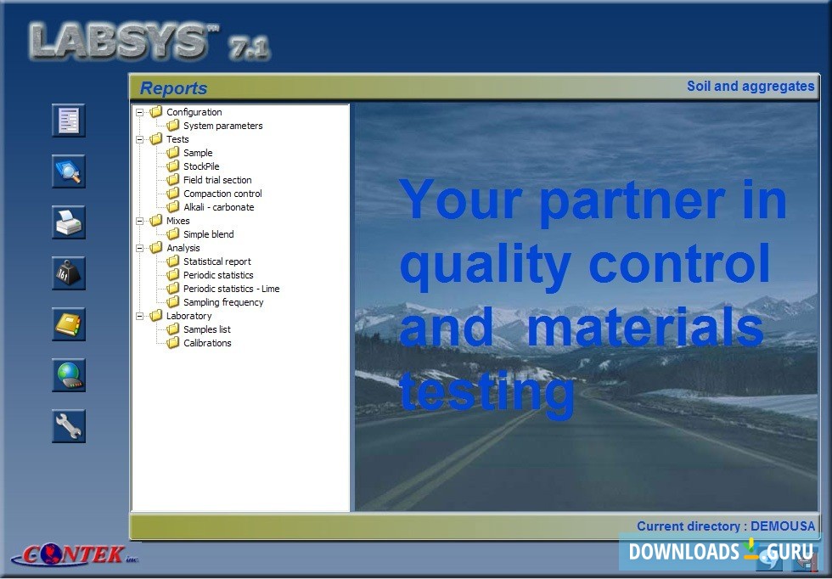The height and width of the screenshot is (579, 832).
Task: Click the Current directory DEMOUSA text
Action: coord(726,526)
